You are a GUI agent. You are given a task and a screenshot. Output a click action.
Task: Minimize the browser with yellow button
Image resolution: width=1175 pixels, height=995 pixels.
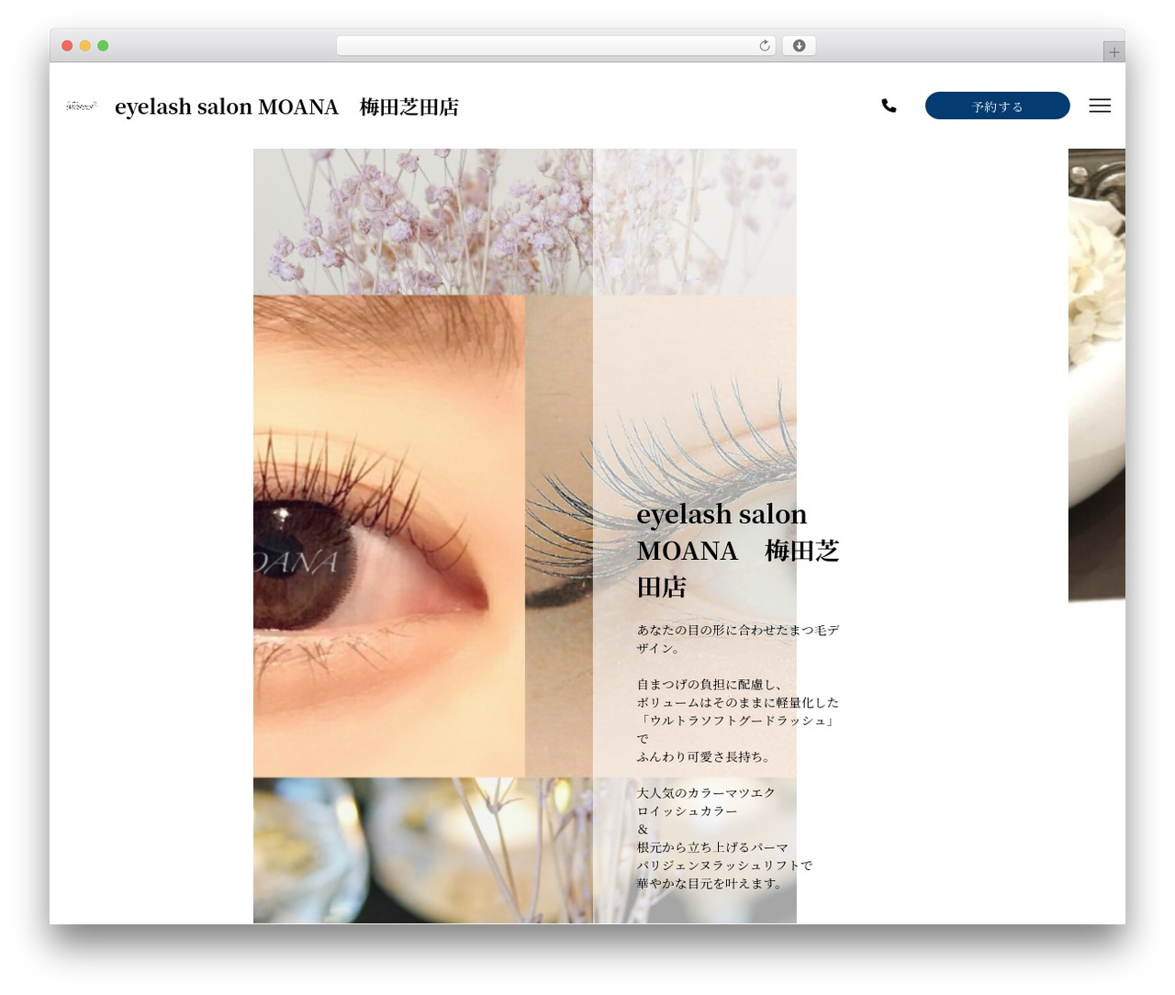pyautogui.click(x=85, y=46)
